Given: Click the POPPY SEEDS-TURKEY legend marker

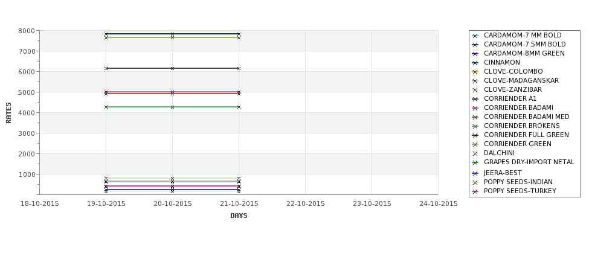Looking at the screenshot, I should click(x=475, y=192).
